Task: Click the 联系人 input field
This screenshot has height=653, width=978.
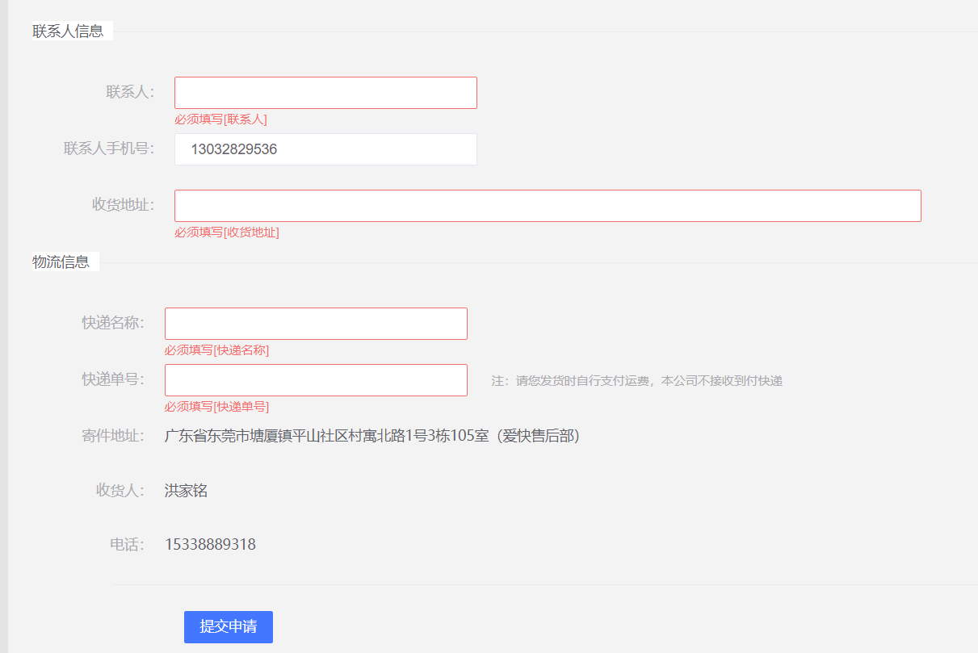Action: click(x=325, y=93)
